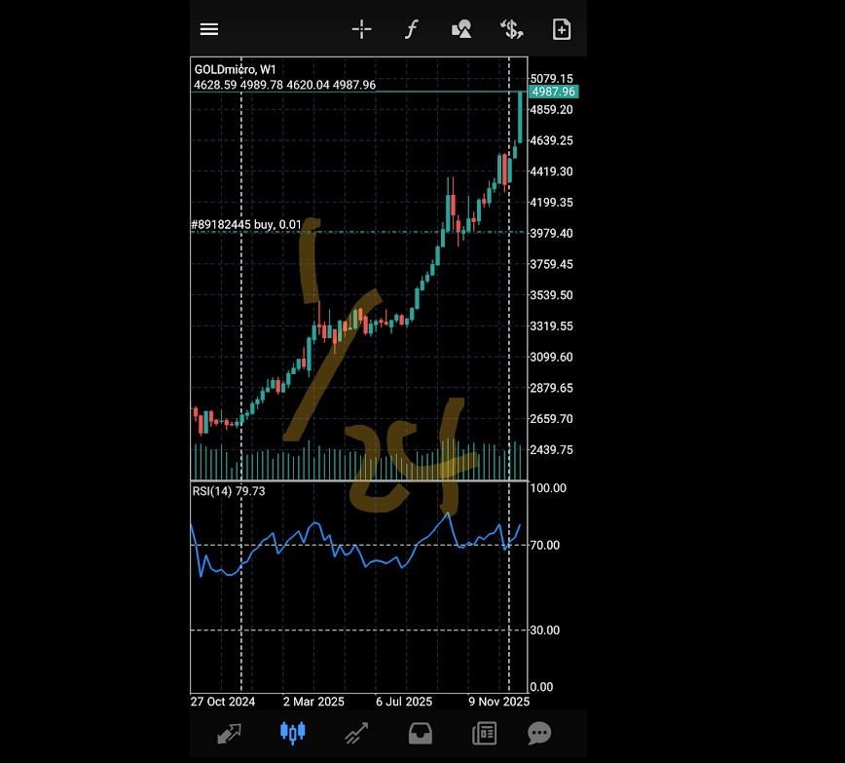The image size is (845, 763).
Task: Open the hamburger main menu
Action: 209,29
